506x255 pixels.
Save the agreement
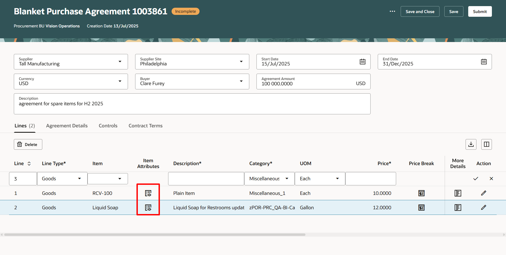click(454, 11)
